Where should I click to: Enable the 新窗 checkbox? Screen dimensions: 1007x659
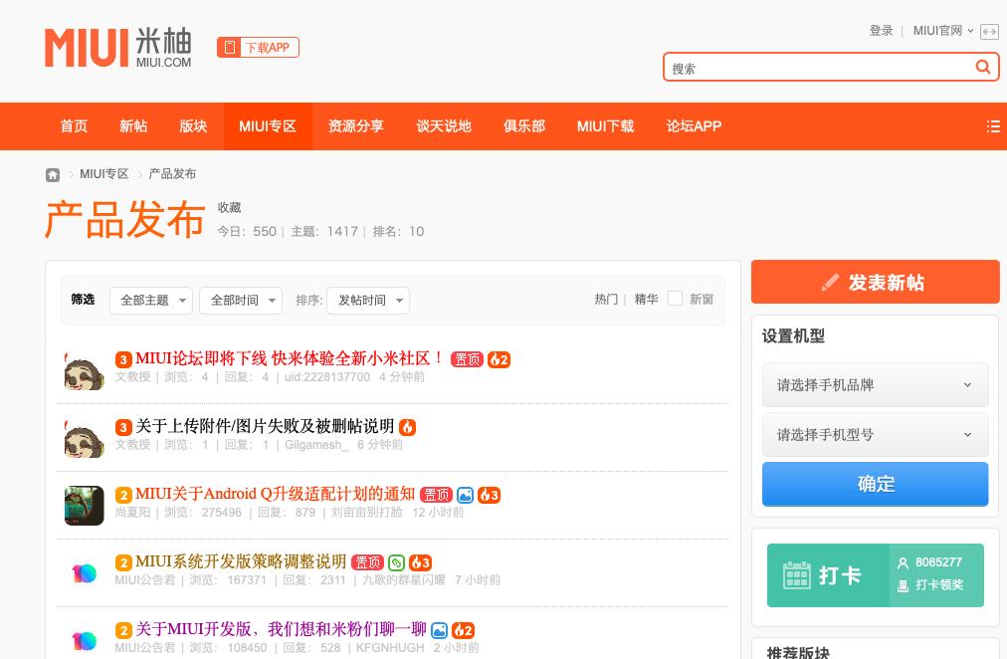675,299
